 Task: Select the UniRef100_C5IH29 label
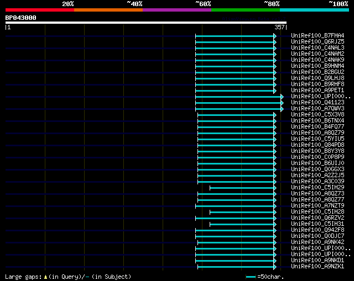tap(317, 188)
